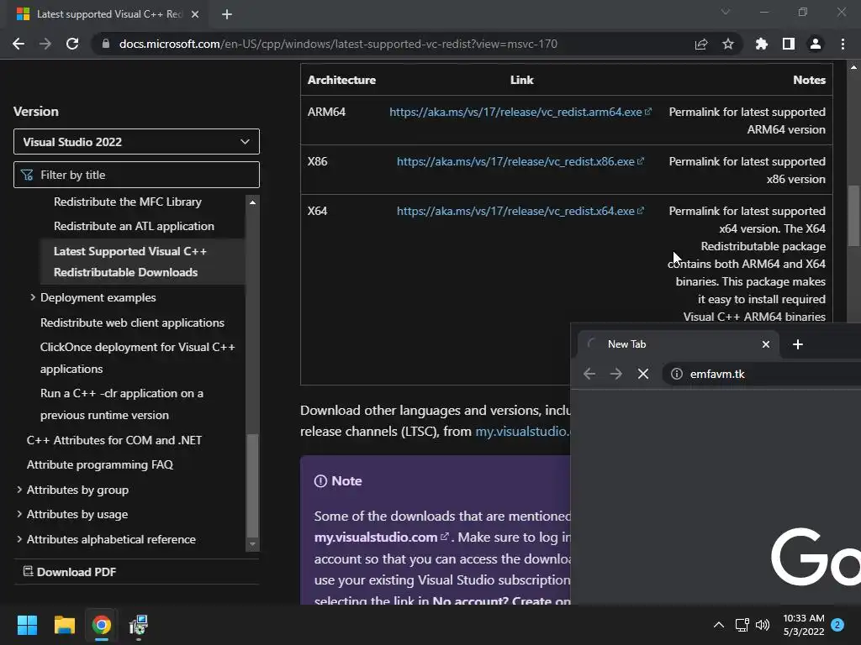Expand Deployment examples node
The height and width of the screenshot is (645, 861).
pyautogui.click(x=33, y=297)
